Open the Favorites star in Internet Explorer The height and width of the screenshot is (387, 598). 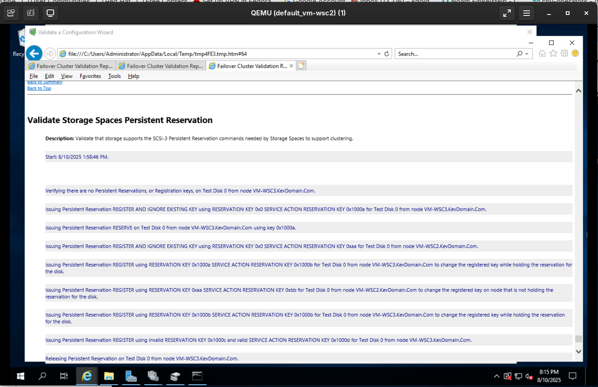[x=553, y=54]
